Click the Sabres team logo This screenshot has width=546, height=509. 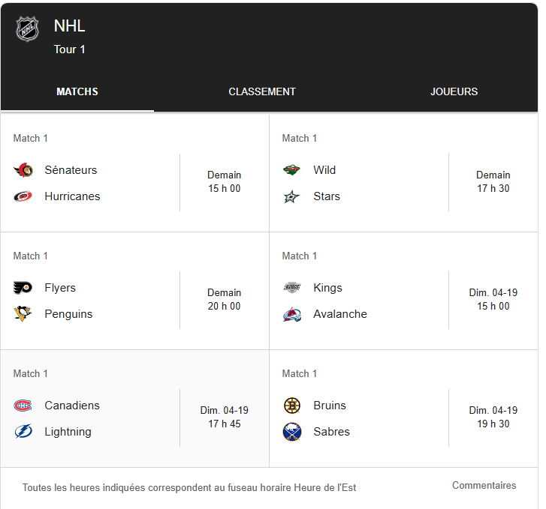click(x=292, y=432)
